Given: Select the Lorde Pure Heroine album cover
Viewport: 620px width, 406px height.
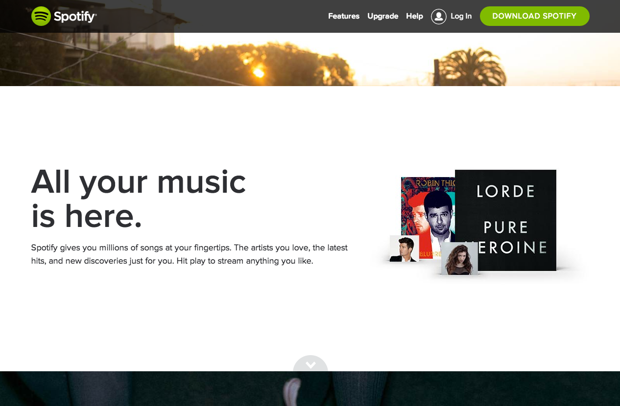Looking at the screenshot, I should point(505,220).
